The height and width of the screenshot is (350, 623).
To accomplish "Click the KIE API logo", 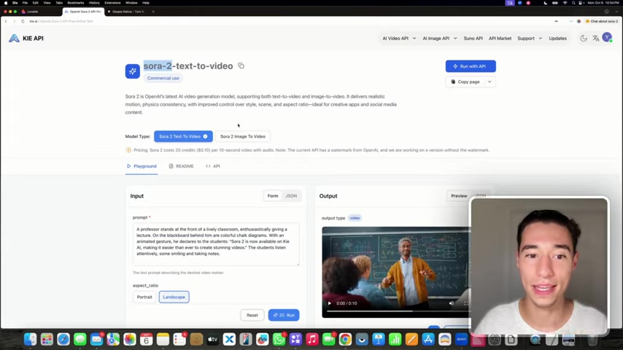I will (x=26, y=38).
